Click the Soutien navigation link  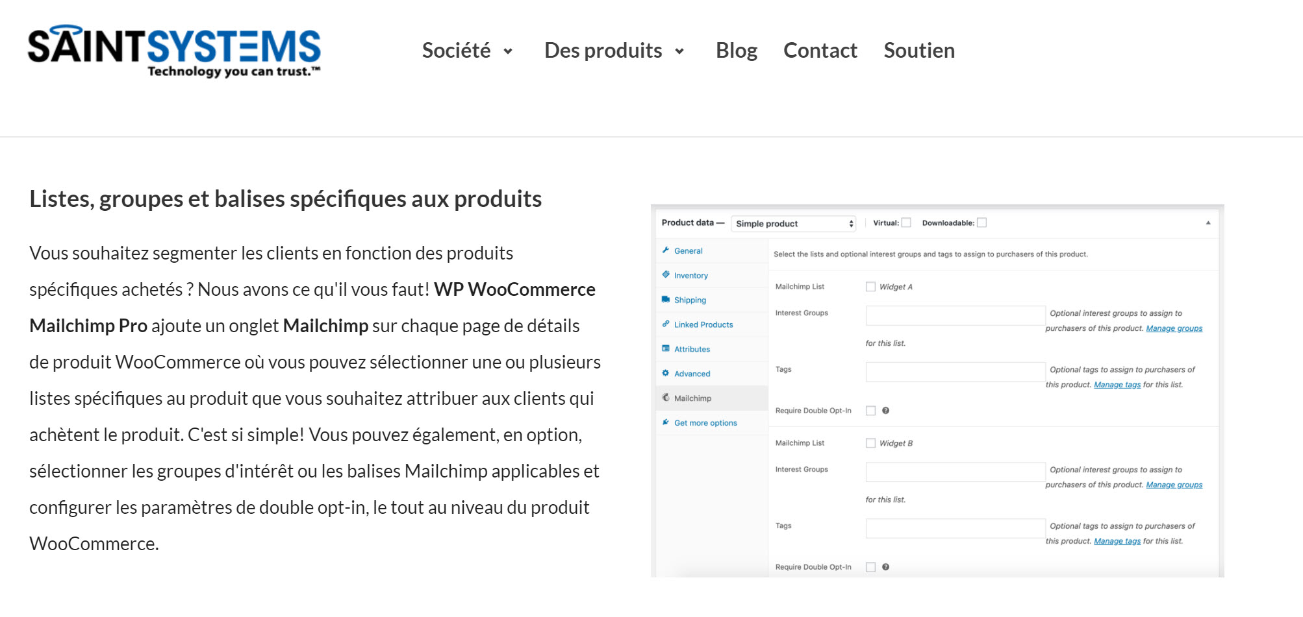coord(918,51)
